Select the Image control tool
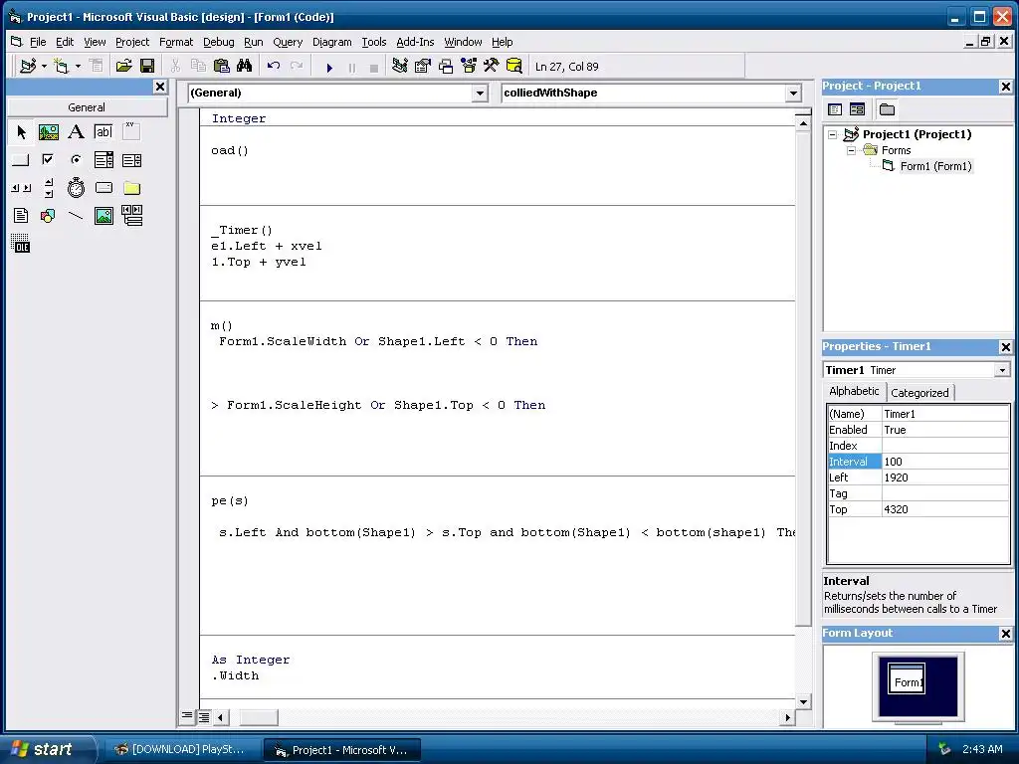 click(x=103, y=216)
